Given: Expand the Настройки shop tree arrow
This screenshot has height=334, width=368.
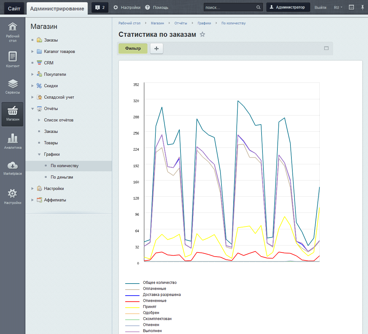Looking at the screenshot, I should click(32, 188).
